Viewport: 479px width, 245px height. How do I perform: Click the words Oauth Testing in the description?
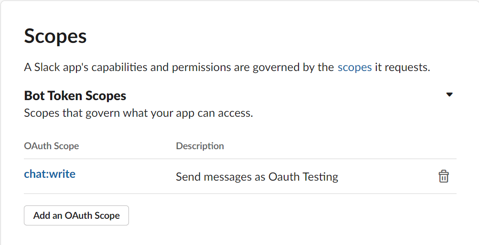(303, 177)
